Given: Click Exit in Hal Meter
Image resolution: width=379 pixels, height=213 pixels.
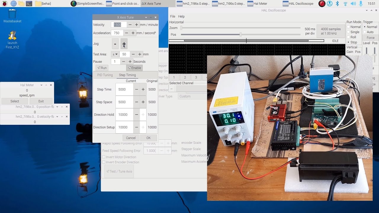Looking at the screenshot, I should point(41,101).
